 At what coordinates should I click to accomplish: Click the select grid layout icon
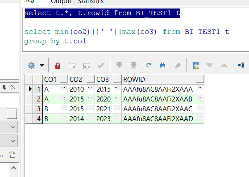click(31, 65)
